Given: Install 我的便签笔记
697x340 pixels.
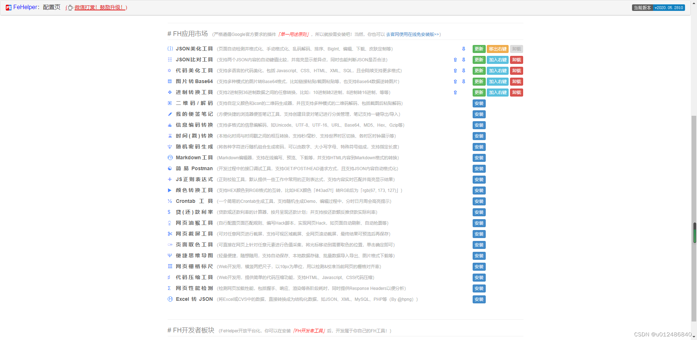Looking at the screenshot, I should 479,114.
